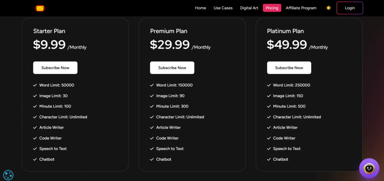Click Article Writer in Starter Plan

point(51,128)
